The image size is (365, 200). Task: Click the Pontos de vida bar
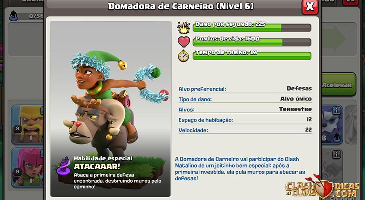(252, 42)
